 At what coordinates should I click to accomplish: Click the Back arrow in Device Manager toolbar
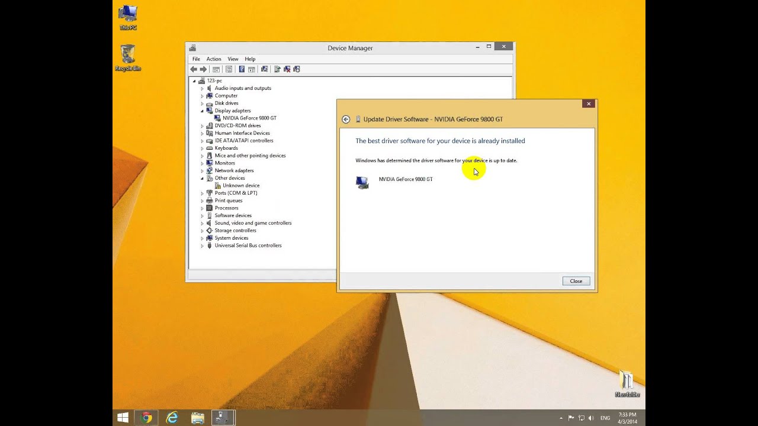click(194, 69)
